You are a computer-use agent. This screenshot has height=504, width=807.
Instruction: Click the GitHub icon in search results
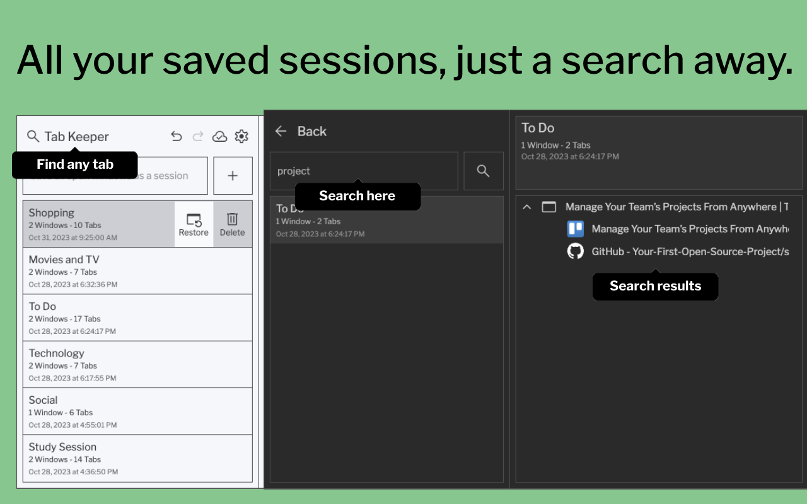(575, 251)
